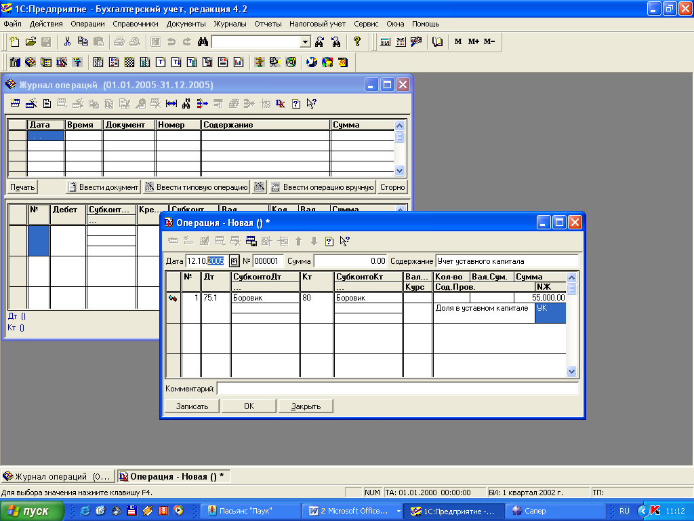
Task: Click the highlighted УК cell in NЖ column
Action: [x=550, y=313]
